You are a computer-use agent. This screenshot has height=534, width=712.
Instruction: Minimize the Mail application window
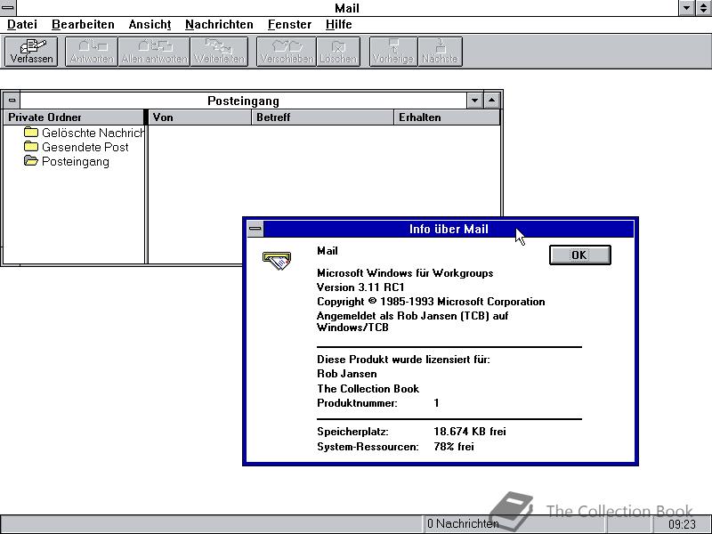point(686,8)
